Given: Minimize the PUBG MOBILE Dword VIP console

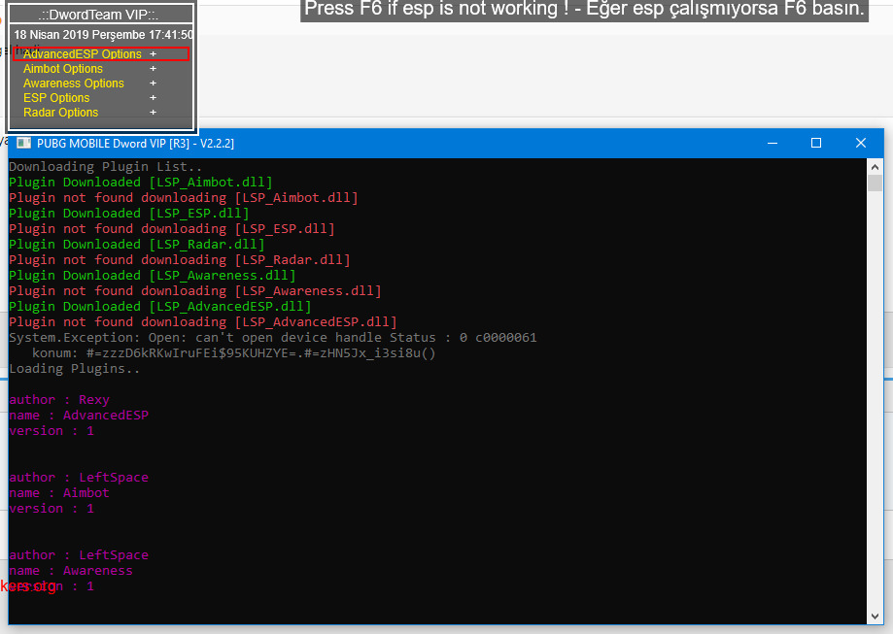Looking at the screenshot, I should coord(773,143).
